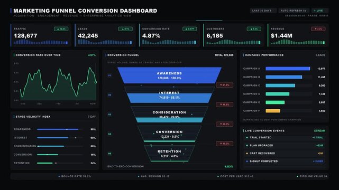Screen dimensions: 339x190
Task: Click the Consideration funnel stage
Action: (169, 115)
